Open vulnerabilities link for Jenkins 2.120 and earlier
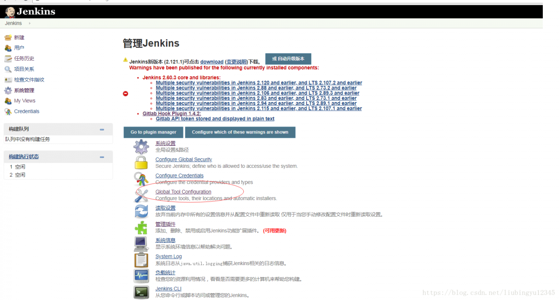This screenshot has height=300, width=559. pos(259,83)
